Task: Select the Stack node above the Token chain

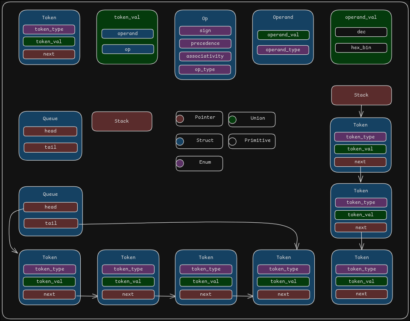Action: [361, 95]
